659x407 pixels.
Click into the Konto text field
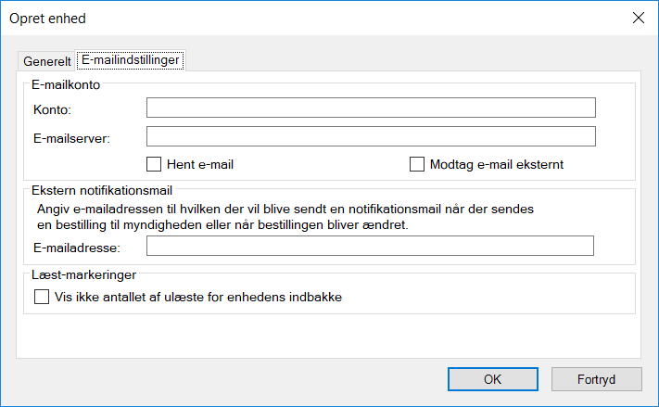tap(371, 108)
